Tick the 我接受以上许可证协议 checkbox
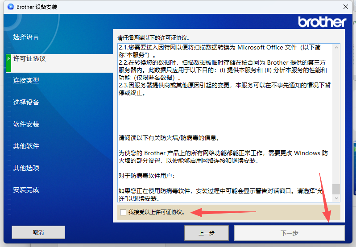 (x=123, y=213)
